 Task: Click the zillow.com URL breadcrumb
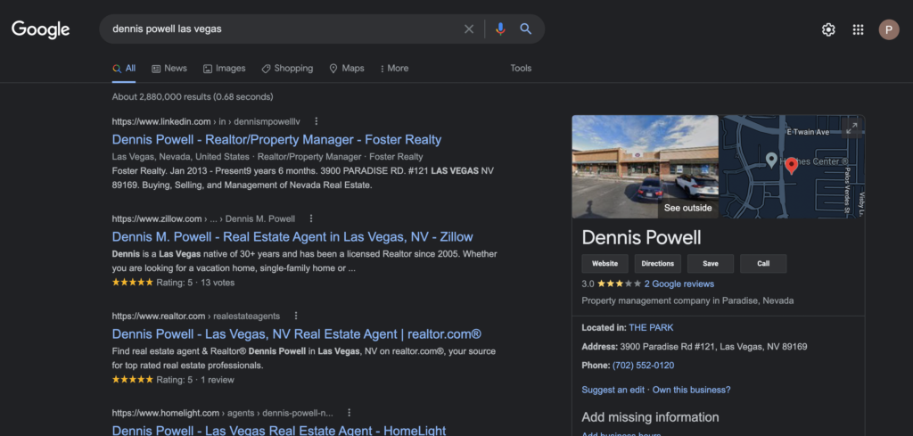203,218
